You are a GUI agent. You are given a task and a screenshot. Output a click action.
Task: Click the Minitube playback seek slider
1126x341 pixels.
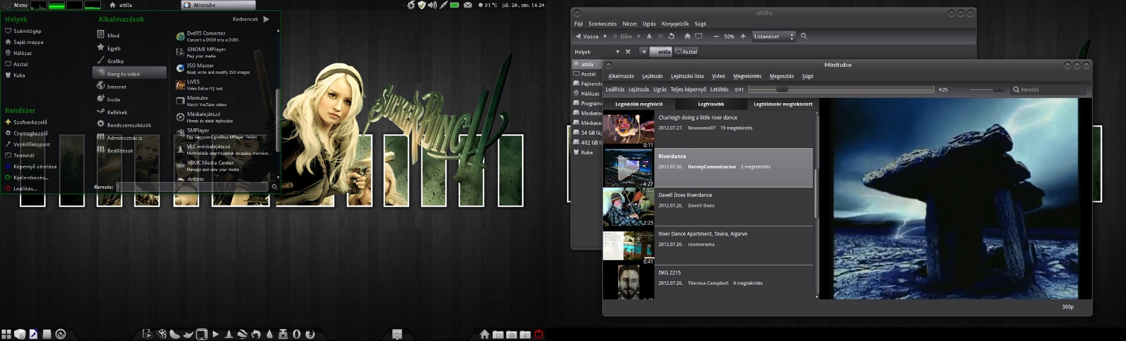tap(841, 90)
